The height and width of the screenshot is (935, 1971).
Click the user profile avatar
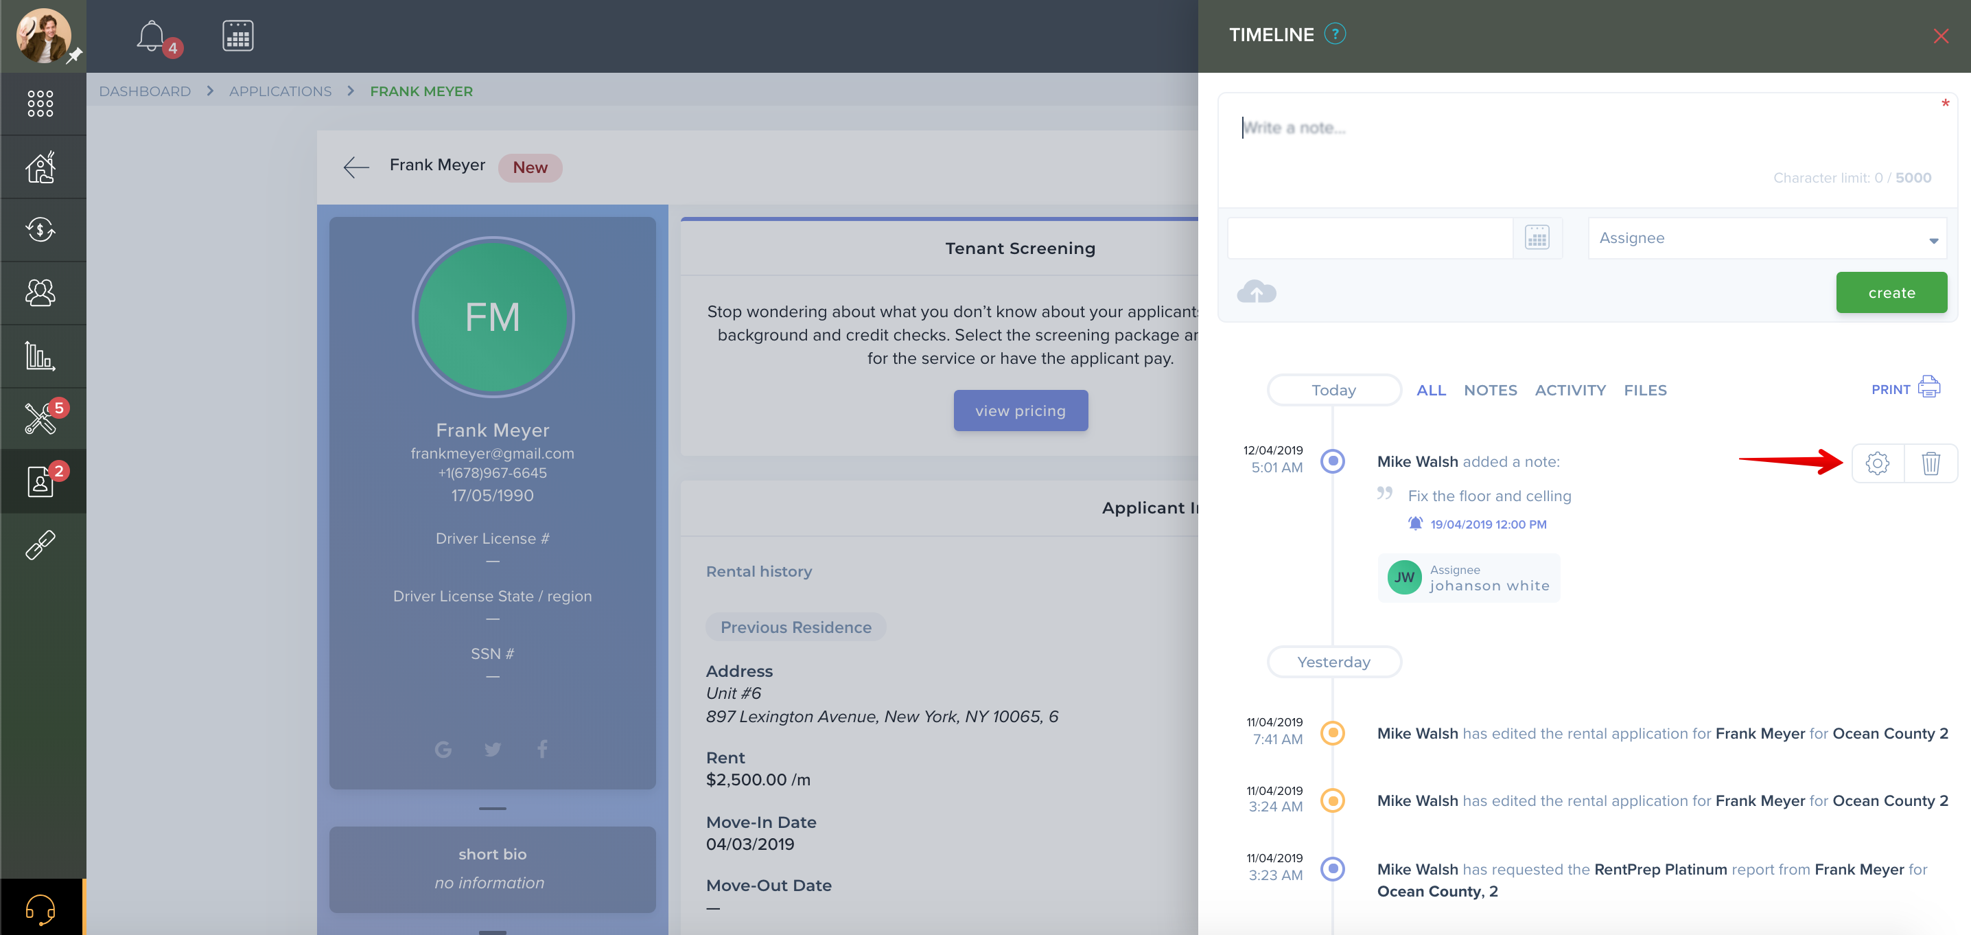tap(44, 36)
